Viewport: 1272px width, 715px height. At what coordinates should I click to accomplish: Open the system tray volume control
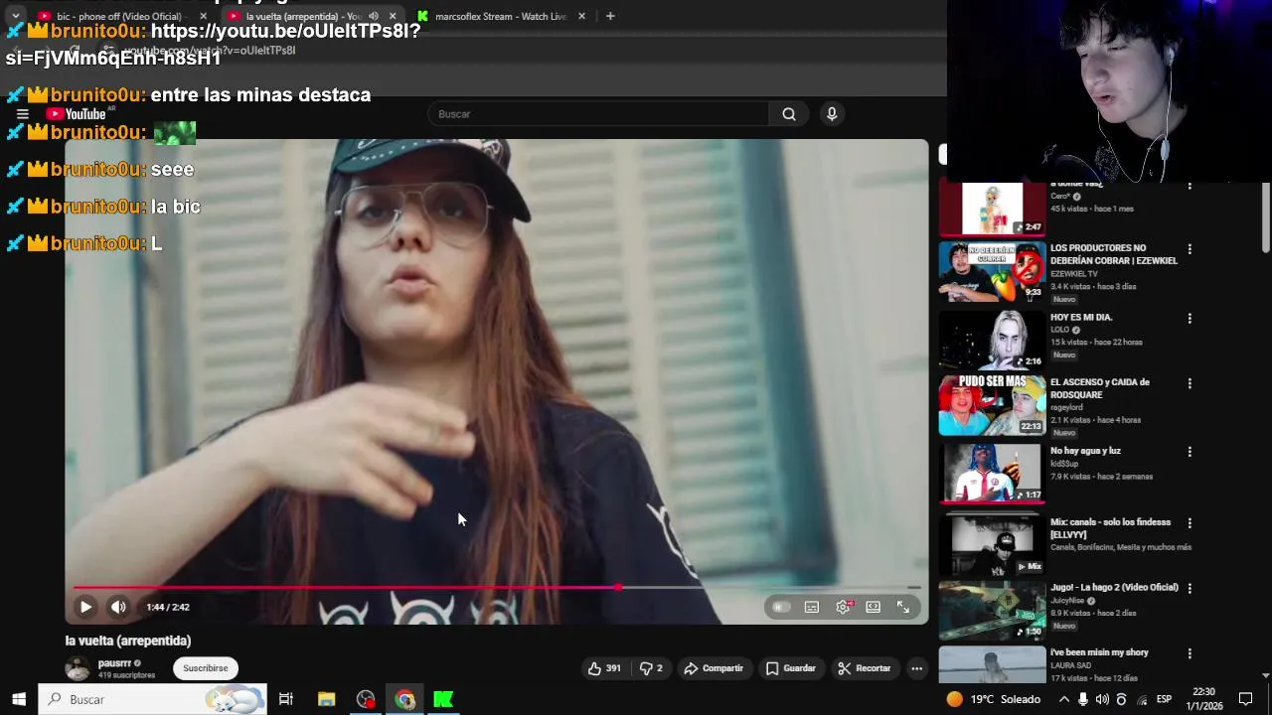pyautogui.click(x=1102, y=699)
